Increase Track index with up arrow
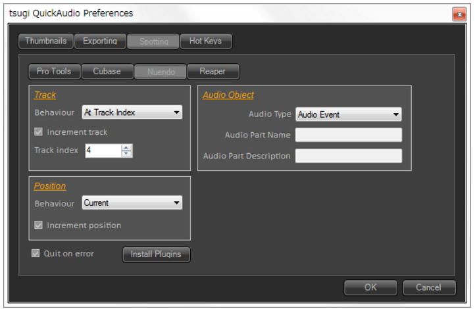Image resolution: width=475 pixels, height=309 pixels. coord(127,147)
